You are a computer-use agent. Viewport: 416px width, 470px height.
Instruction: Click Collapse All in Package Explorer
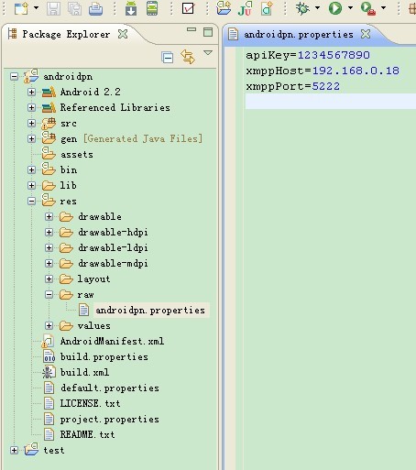click(167, 58)
